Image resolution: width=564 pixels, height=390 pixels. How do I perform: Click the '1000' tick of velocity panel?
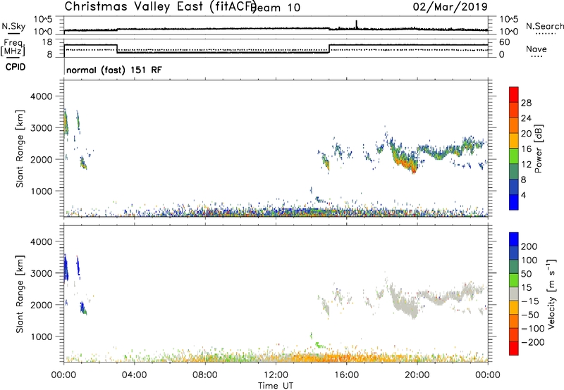click(41, 336)
